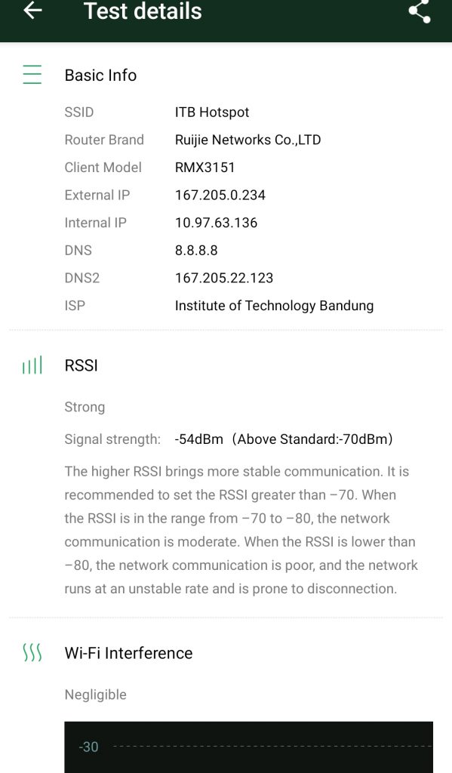Viewport: 452px width, 773px height.
Task: Tap the back arrow icon
Action: (32, 11)
